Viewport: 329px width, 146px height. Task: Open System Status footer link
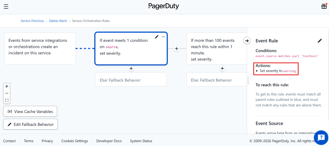pyautogui.click(x=141, y=141)
